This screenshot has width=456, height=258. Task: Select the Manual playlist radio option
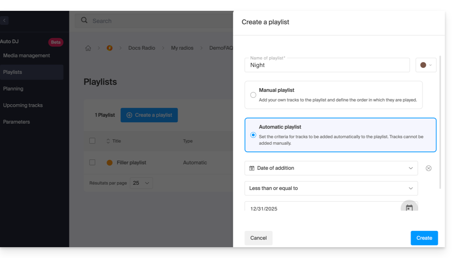(x=253, y=95)
